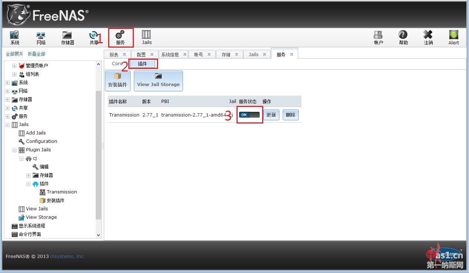The image size is (469, 273).
Task: Open the 服务 gear toolbar icon
Action: [120, 37]
